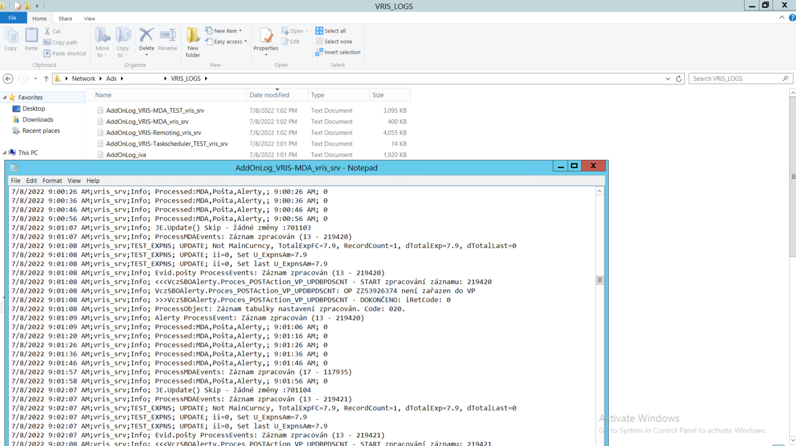Sort by Date modified column header

277,95
